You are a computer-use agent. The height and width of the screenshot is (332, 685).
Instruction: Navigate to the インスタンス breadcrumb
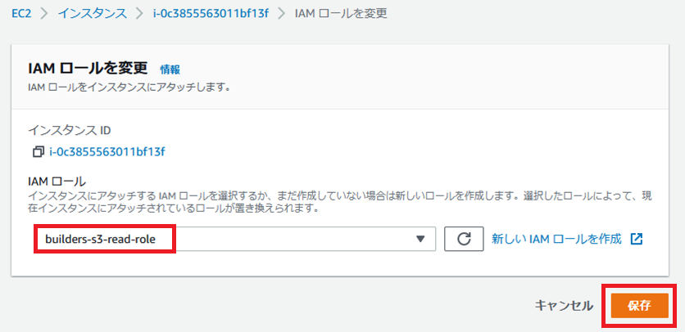point(93,14)
